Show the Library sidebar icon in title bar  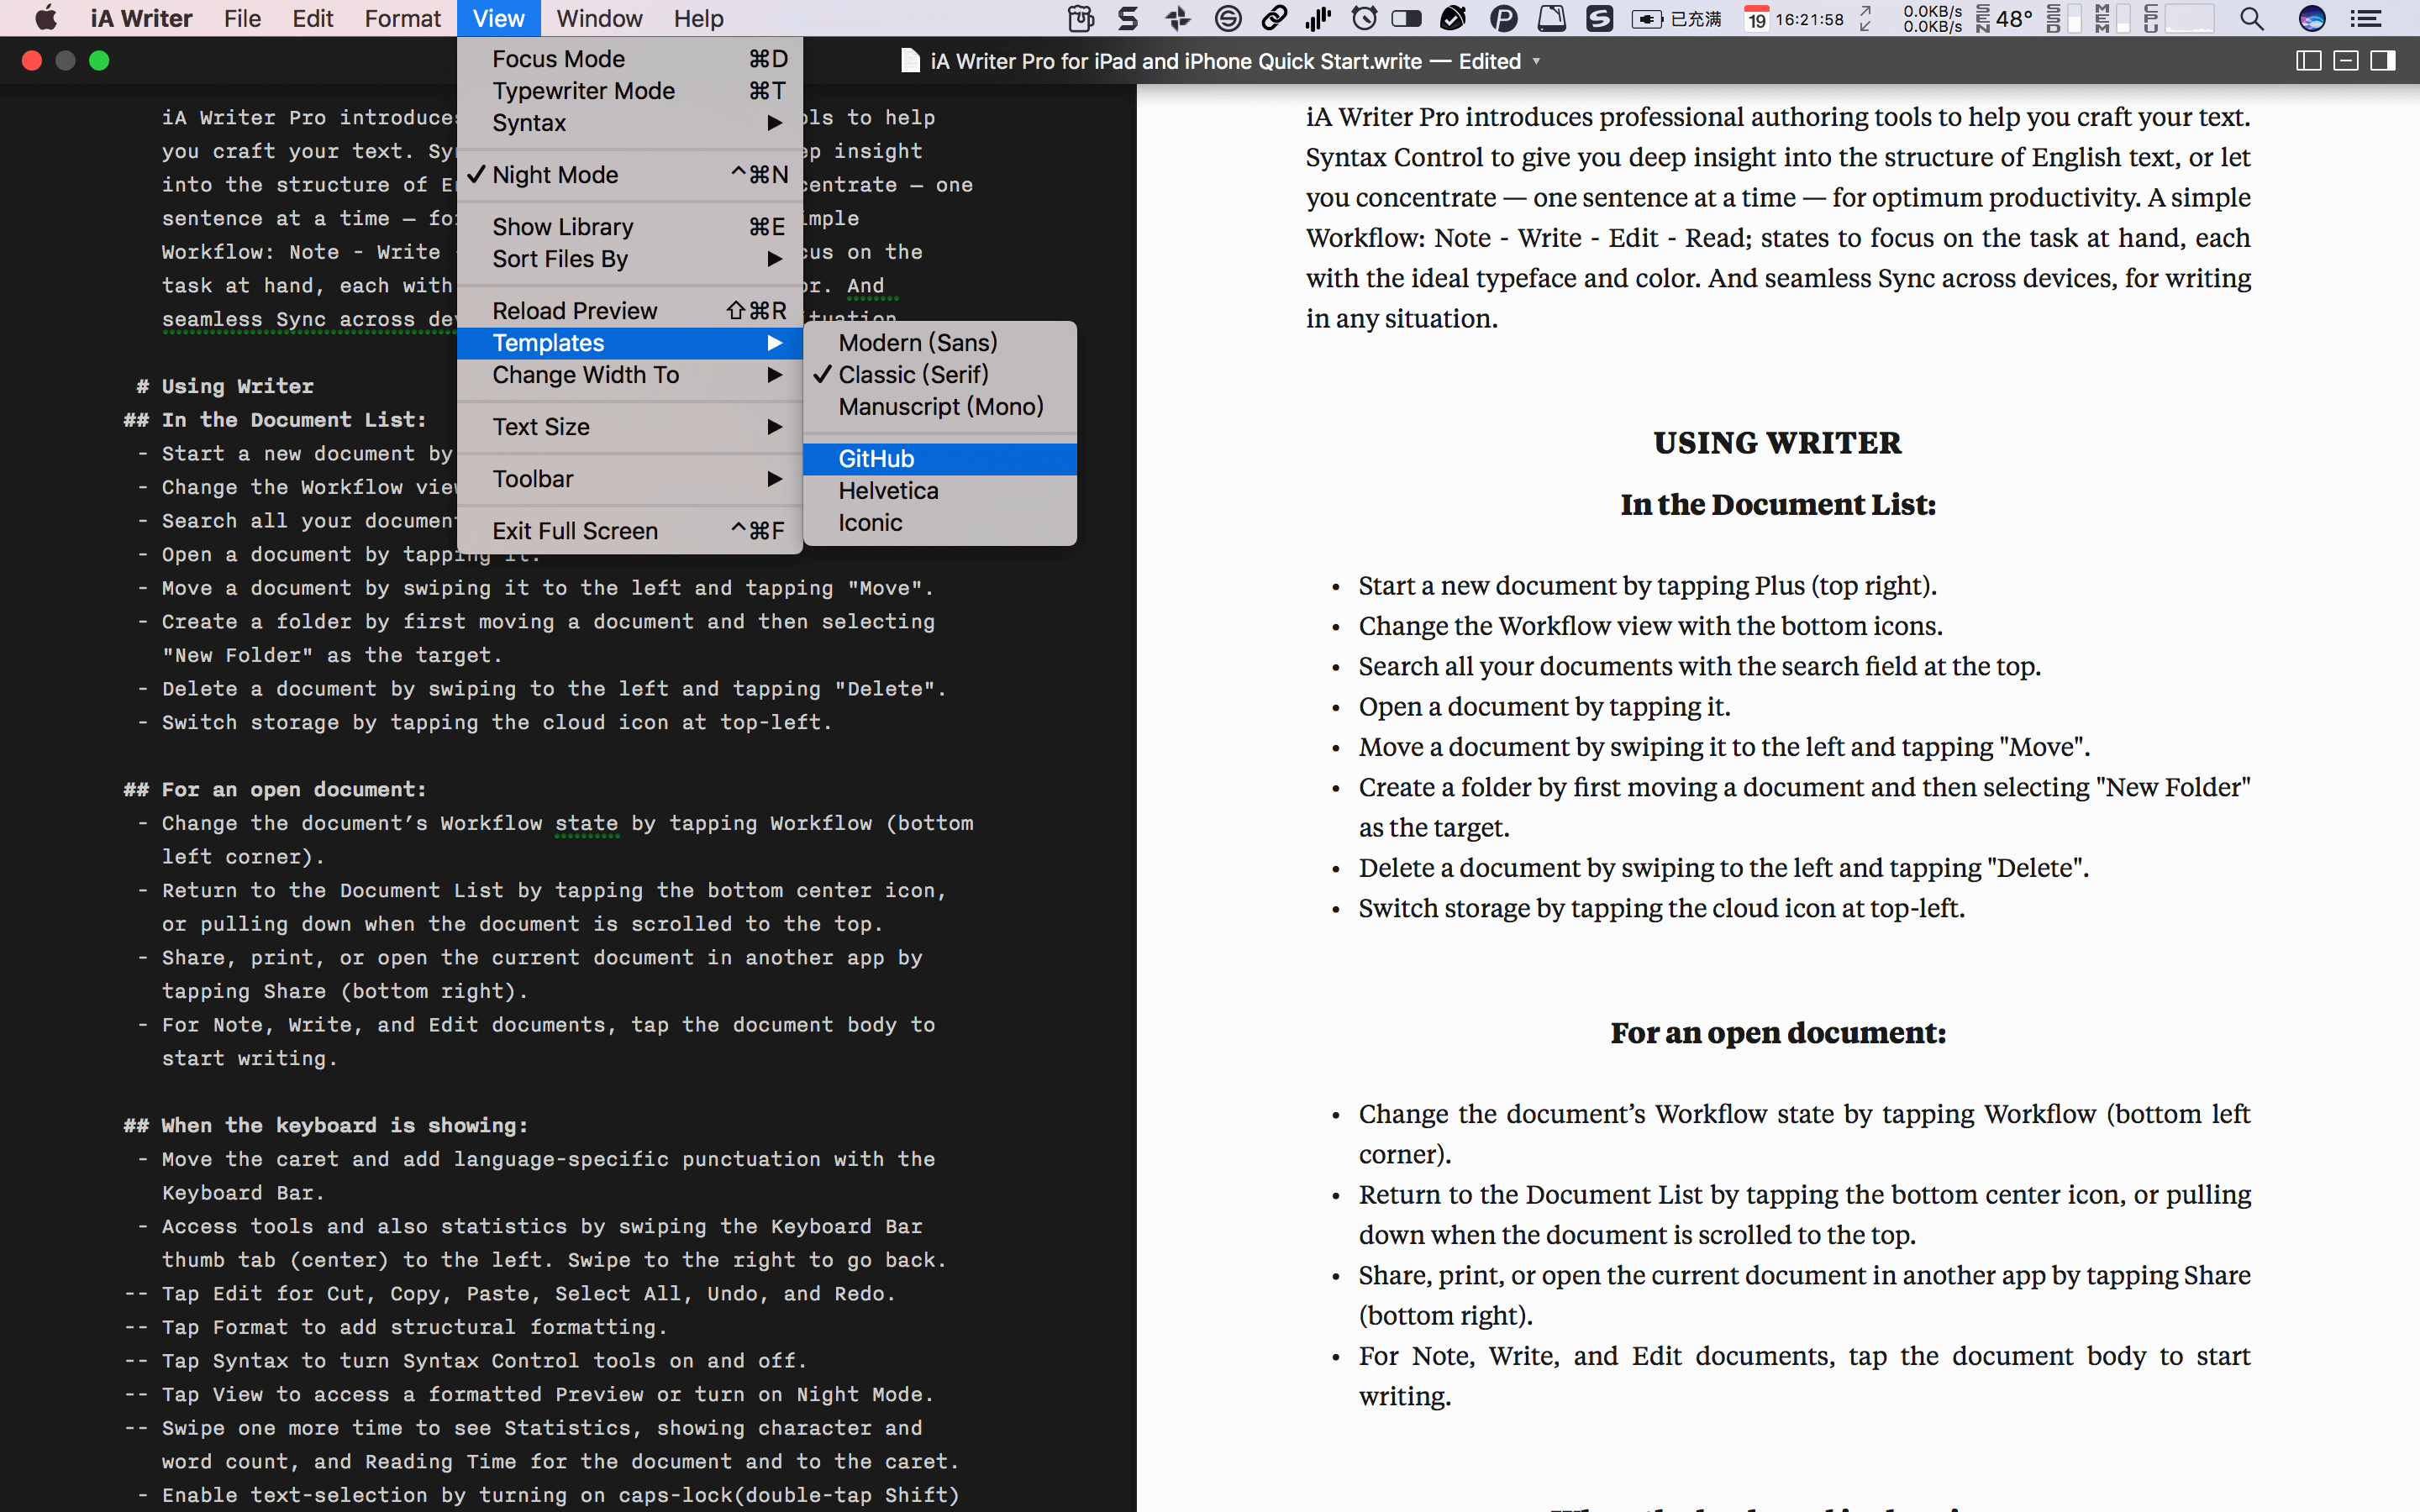[x=2308, y=61]
